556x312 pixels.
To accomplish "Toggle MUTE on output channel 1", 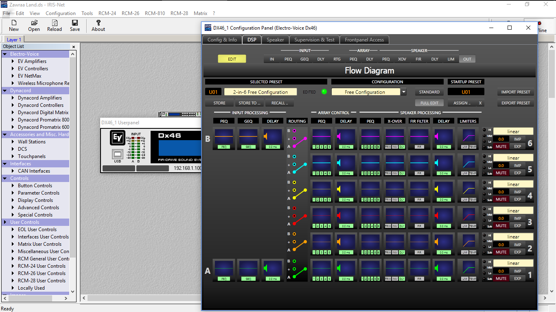I will pyautogui.click(x=501, y=278).
